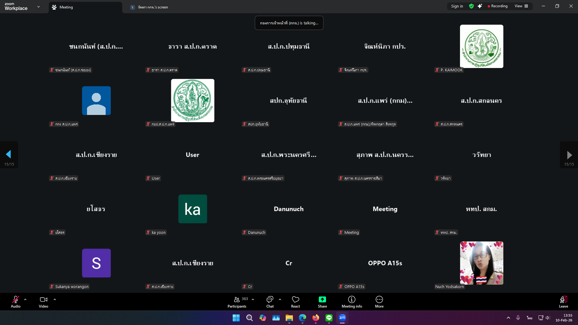Unmute microphone with Audio button
The image size is (578, 325).
click(x=16, y=302)
